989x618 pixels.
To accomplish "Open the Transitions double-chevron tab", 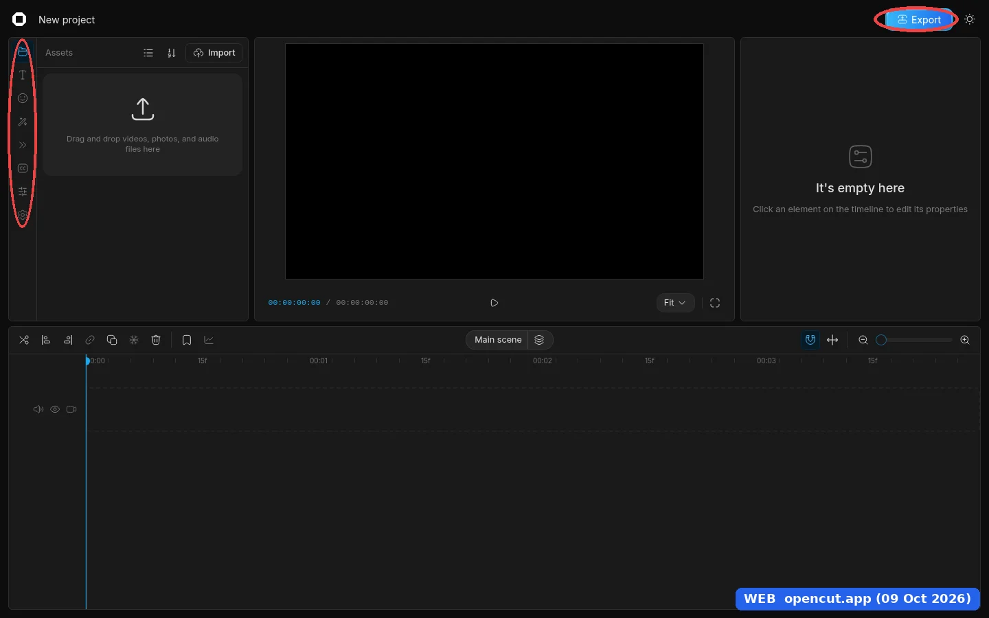I will tap(23, 145).
